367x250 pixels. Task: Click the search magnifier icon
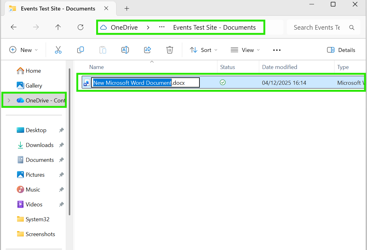pyautogui.click(x=352, y=28)
